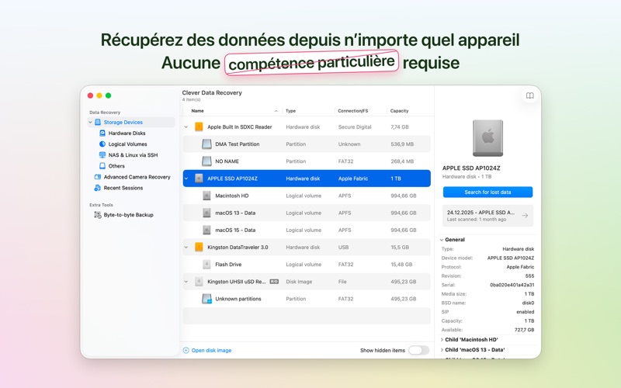The height and width of the screenshot is (388, 621).
Task: Click the plus icon beside Open disk image
Action: click(186, 351)
